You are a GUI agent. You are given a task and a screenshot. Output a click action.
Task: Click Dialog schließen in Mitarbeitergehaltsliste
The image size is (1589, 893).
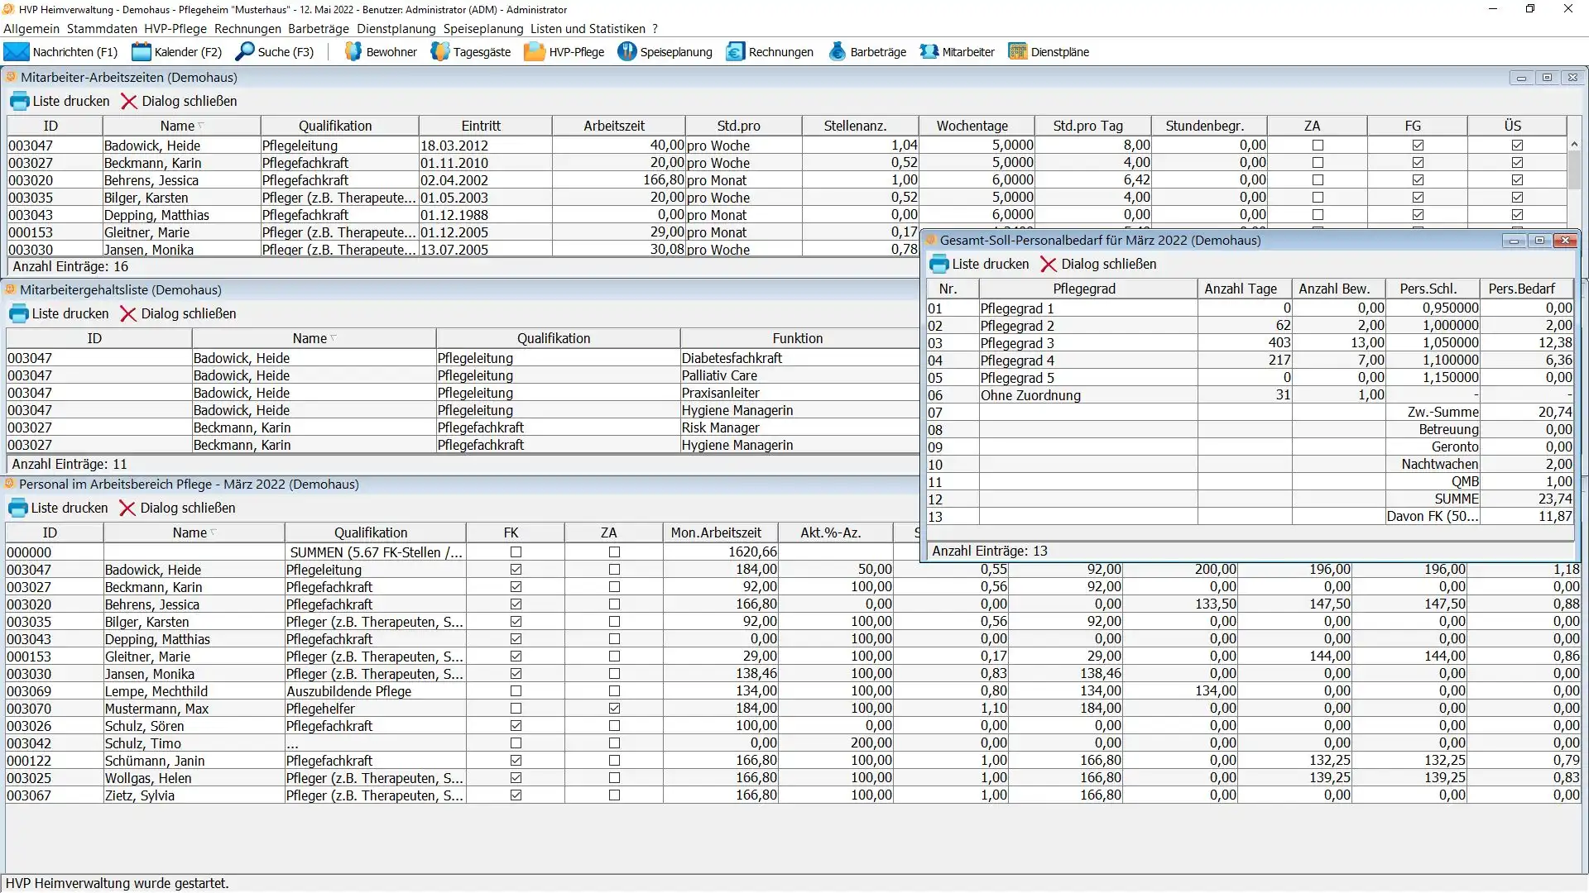[179, 314]
